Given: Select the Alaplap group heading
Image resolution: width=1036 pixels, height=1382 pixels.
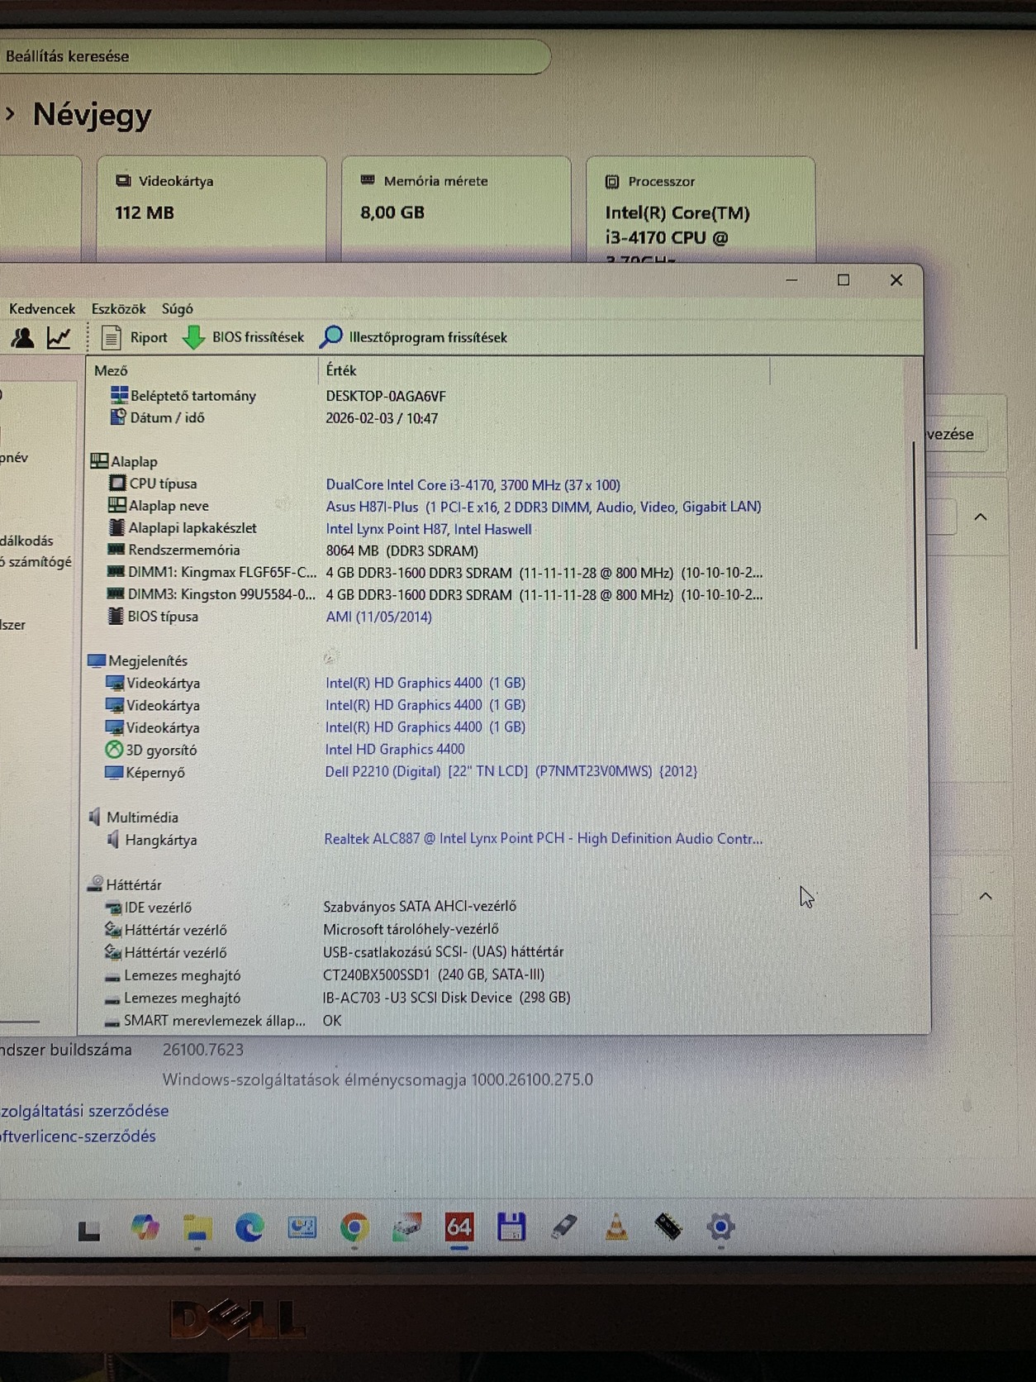Looking at the screenshot, I should 124,461.
